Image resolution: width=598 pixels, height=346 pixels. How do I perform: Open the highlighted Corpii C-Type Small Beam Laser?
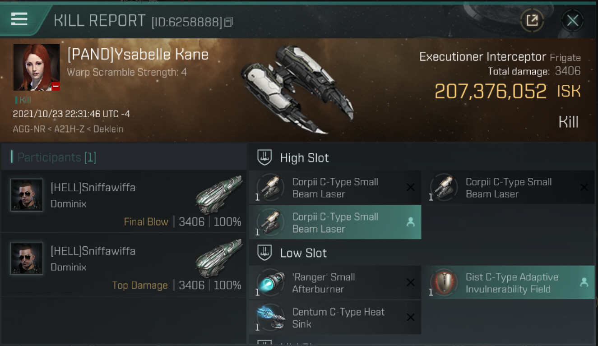coord(335,222)
